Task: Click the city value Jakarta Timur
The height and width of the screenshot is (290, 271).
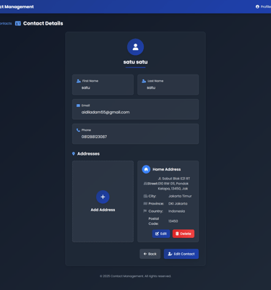Action: pyautogui.click(x=180, y=196)
